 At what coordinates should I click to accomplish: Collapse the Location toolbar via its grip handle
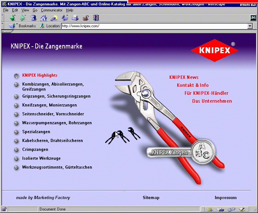(3, 26)
